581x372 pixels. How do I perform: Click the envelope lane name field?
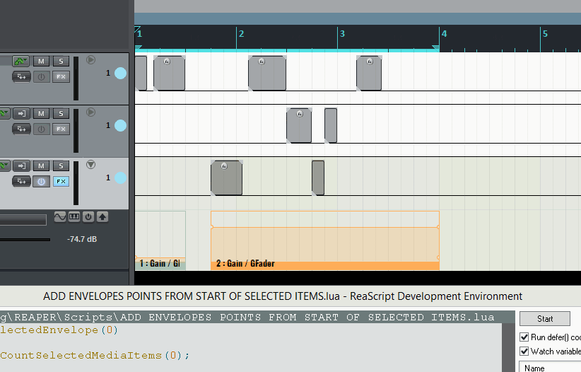(x=23, y=220)
